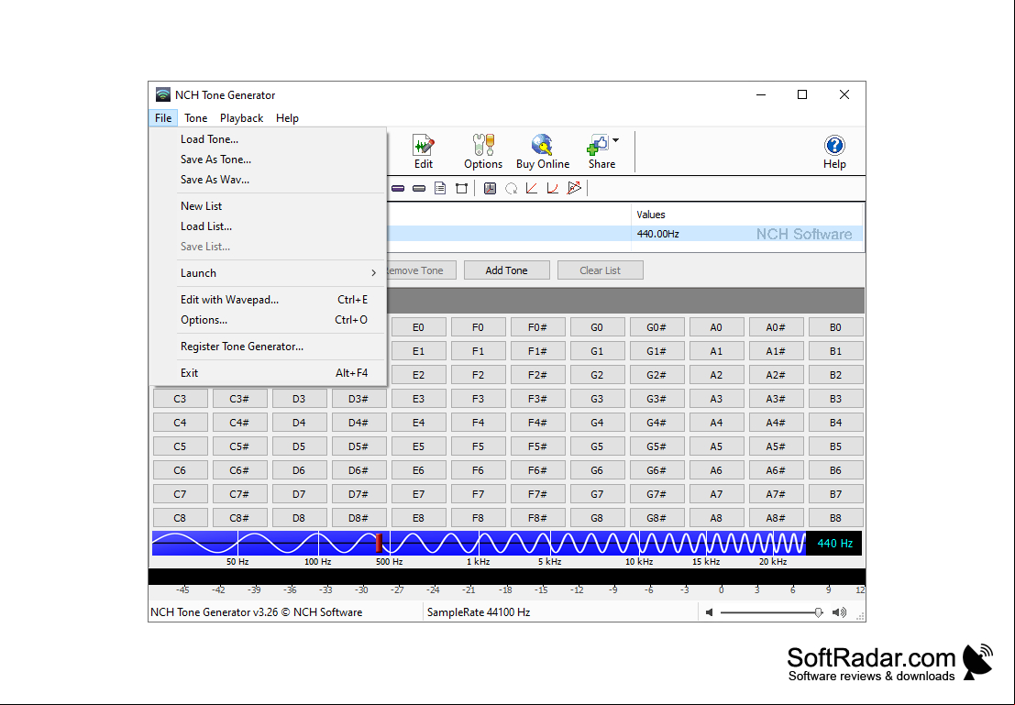Click the NCH Tone Generator v3.26 status text
This screenshot has height=705, width=1015.
[x=257, y=612]
